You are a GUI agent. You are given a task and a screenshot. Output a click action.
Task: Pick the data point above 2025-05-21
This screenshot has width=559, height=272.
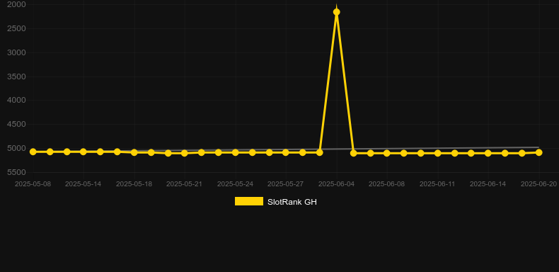[184, 153]
